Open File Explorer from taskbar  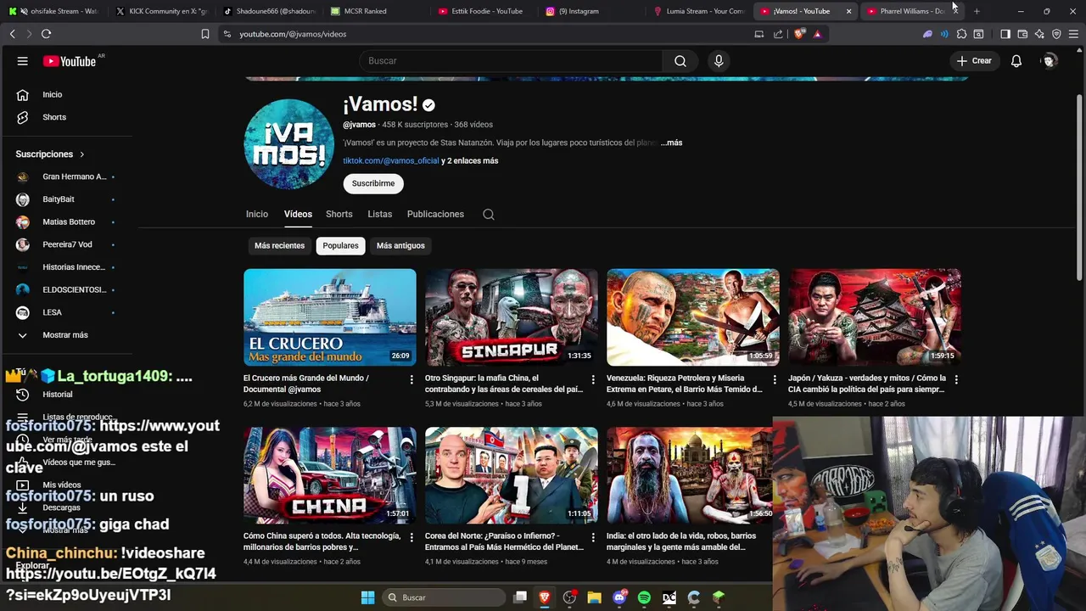coord(594,597)
